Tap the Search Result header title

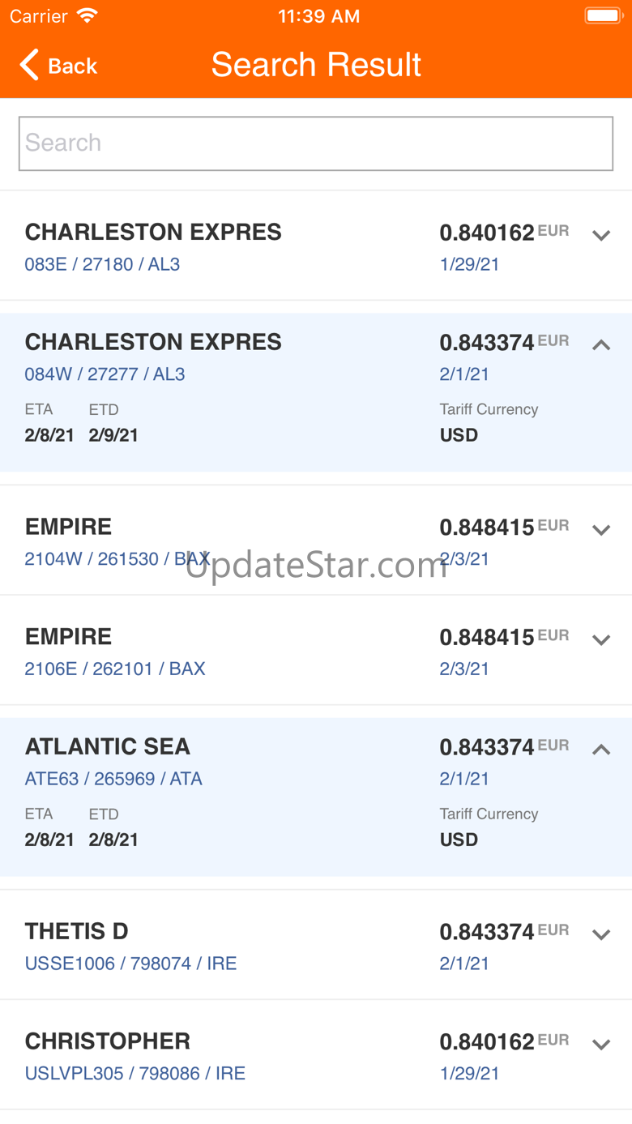click(x=316, y=65)
